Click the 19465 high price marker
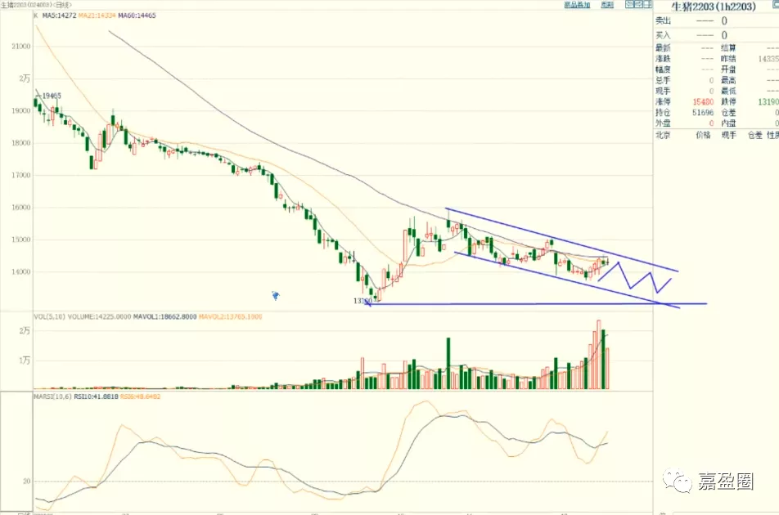779x515 pixels. (x=51, y=96)
